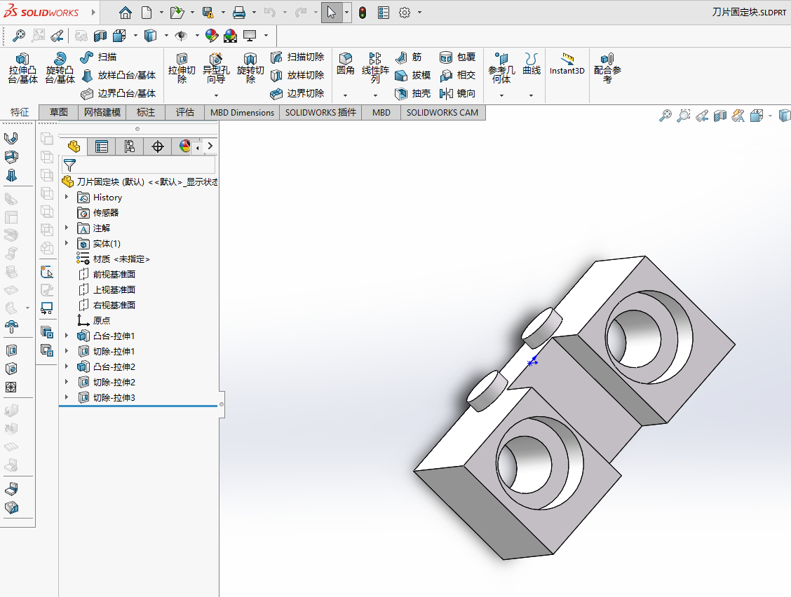Image resolution: width=791 pixels, height=597 pixels.
Task: Switch to the Mesh Modeling tab (网格建模)
Action: (102, 112)
